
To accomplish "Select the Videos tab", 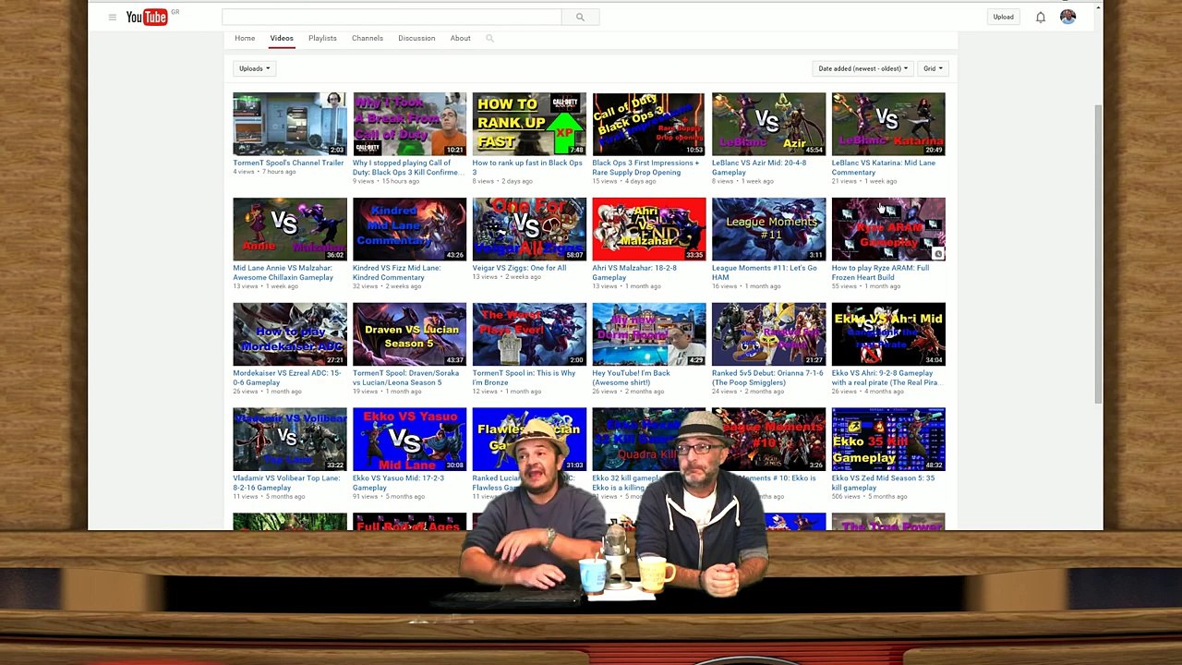I will (282, 38).
